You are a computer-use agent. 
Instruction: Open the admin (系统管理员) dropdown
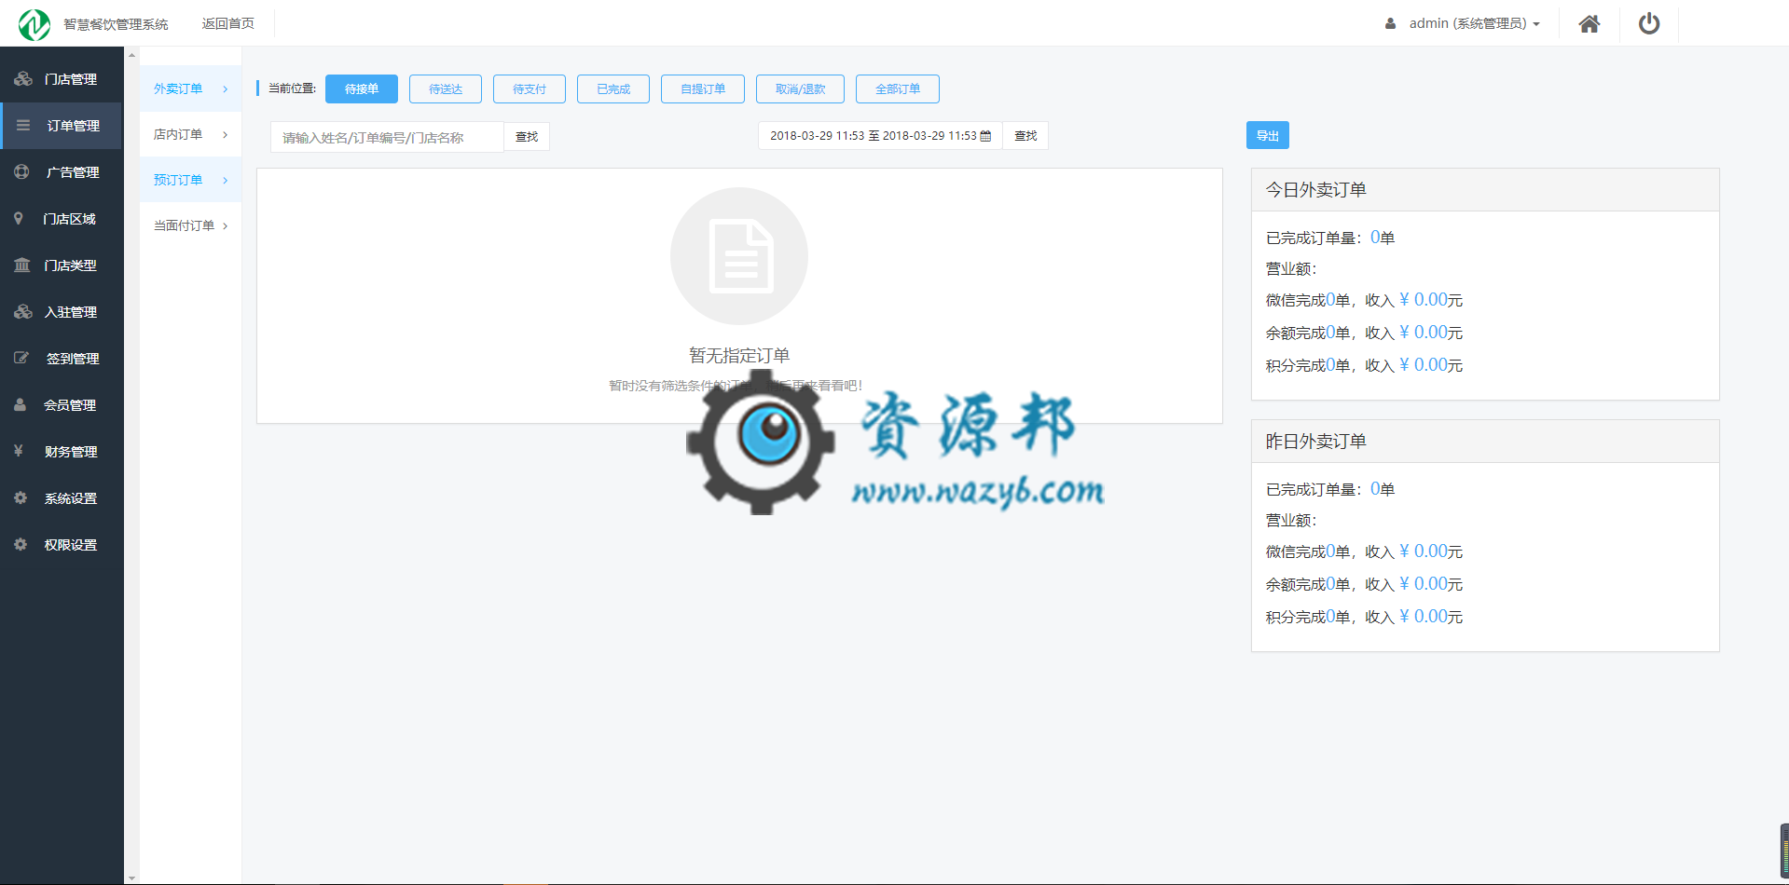[x=1474, y=24]
